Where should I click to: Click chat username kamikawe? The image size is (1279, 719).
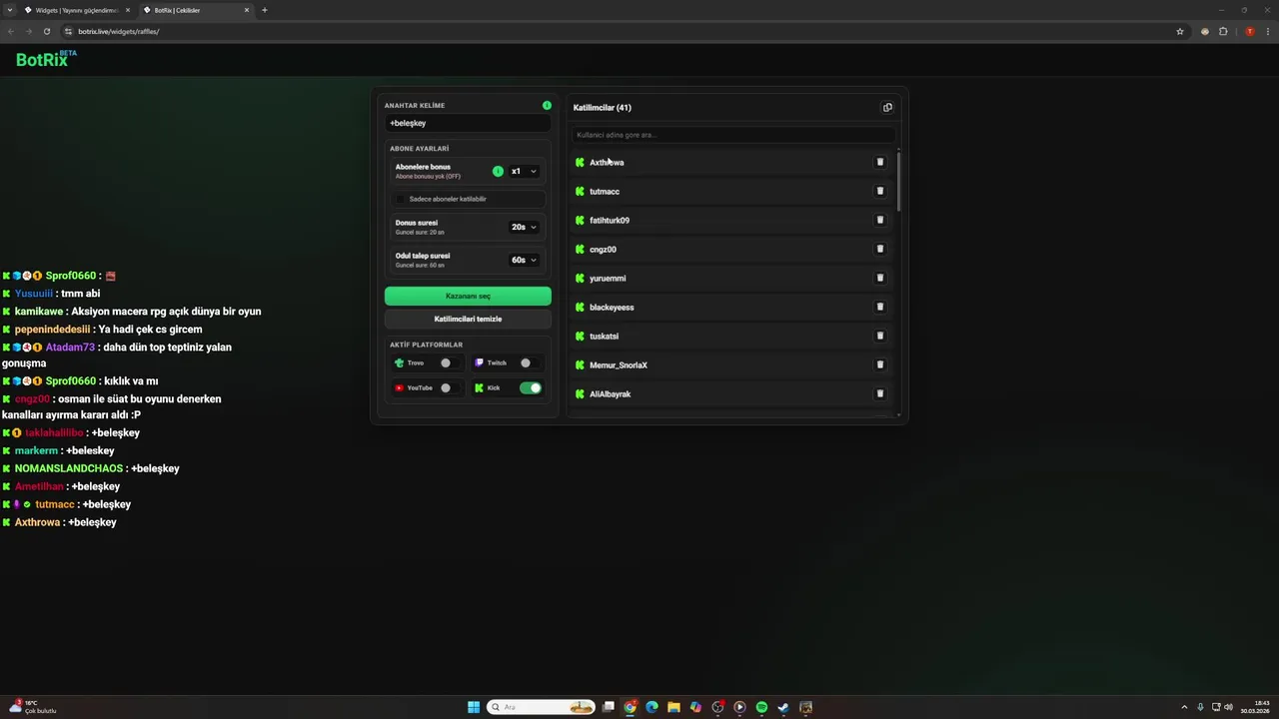[37, 312]
